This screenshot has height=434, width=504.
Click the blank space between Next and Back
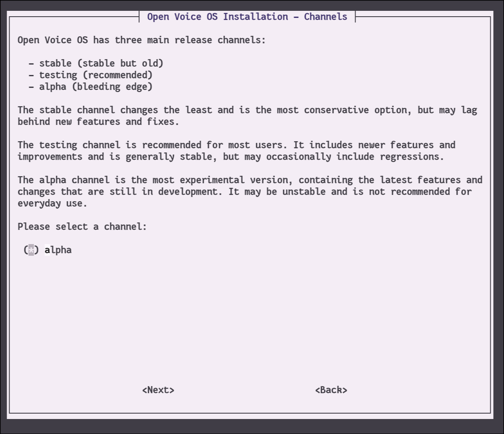pos(245,390)
